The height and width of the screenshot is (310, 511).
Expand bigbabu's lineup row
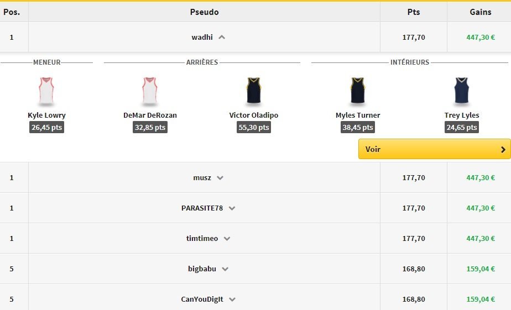(x=225, y=269)
